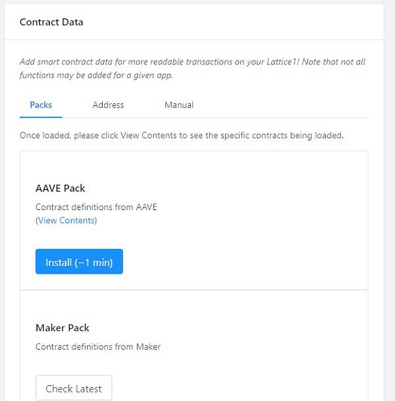Screen dimensions: 395x401
Task: Click the blue underline beneath Packs tab
Action: (x=41, y=117)
